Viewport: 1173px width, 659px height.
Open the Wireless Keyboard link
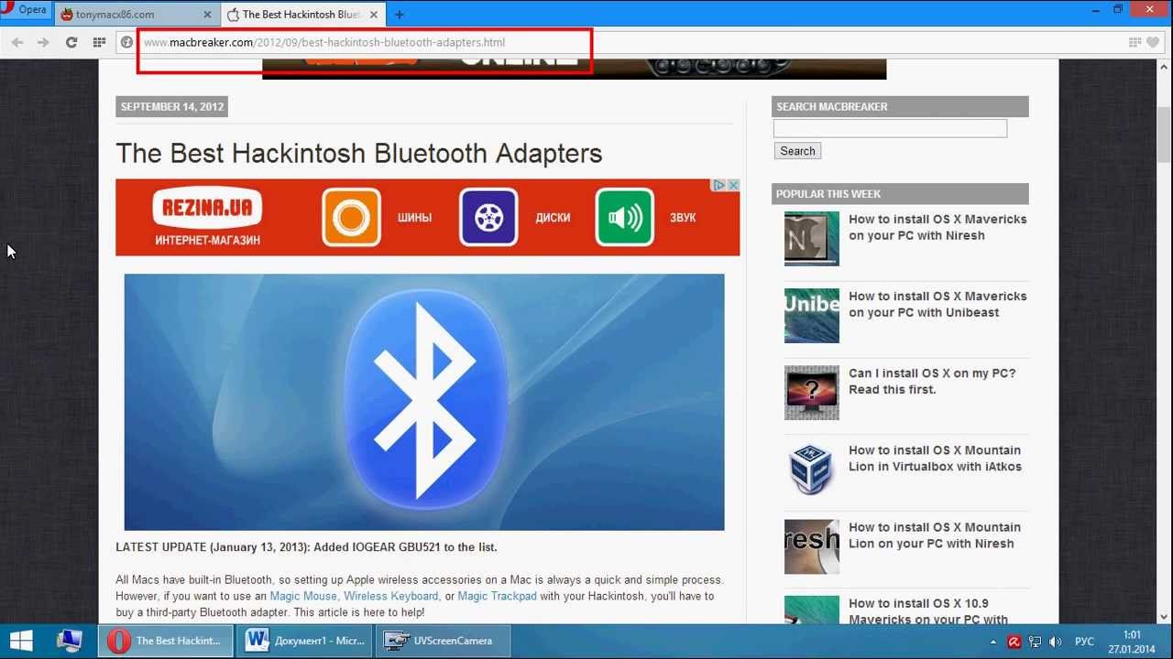pos(391,596)
